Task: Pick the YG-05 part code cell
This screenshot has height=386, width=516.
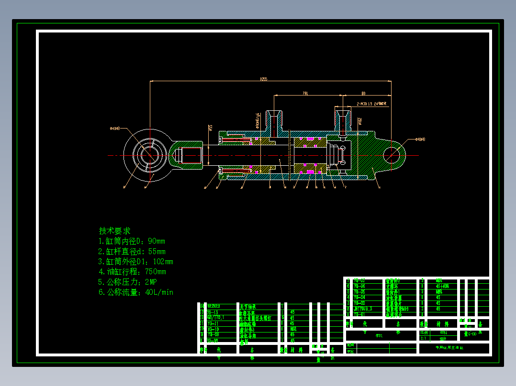Action: coord(359,292)
